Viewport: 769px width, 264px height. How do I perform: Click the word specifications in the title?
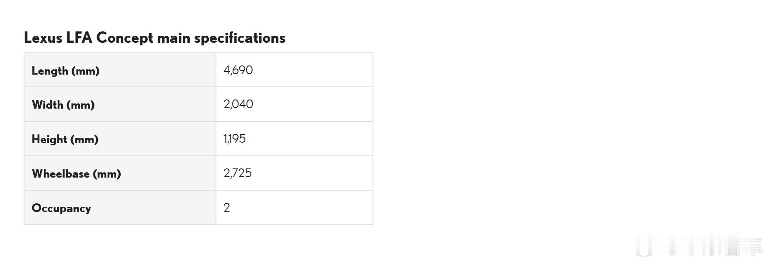(x=240, y=38)
